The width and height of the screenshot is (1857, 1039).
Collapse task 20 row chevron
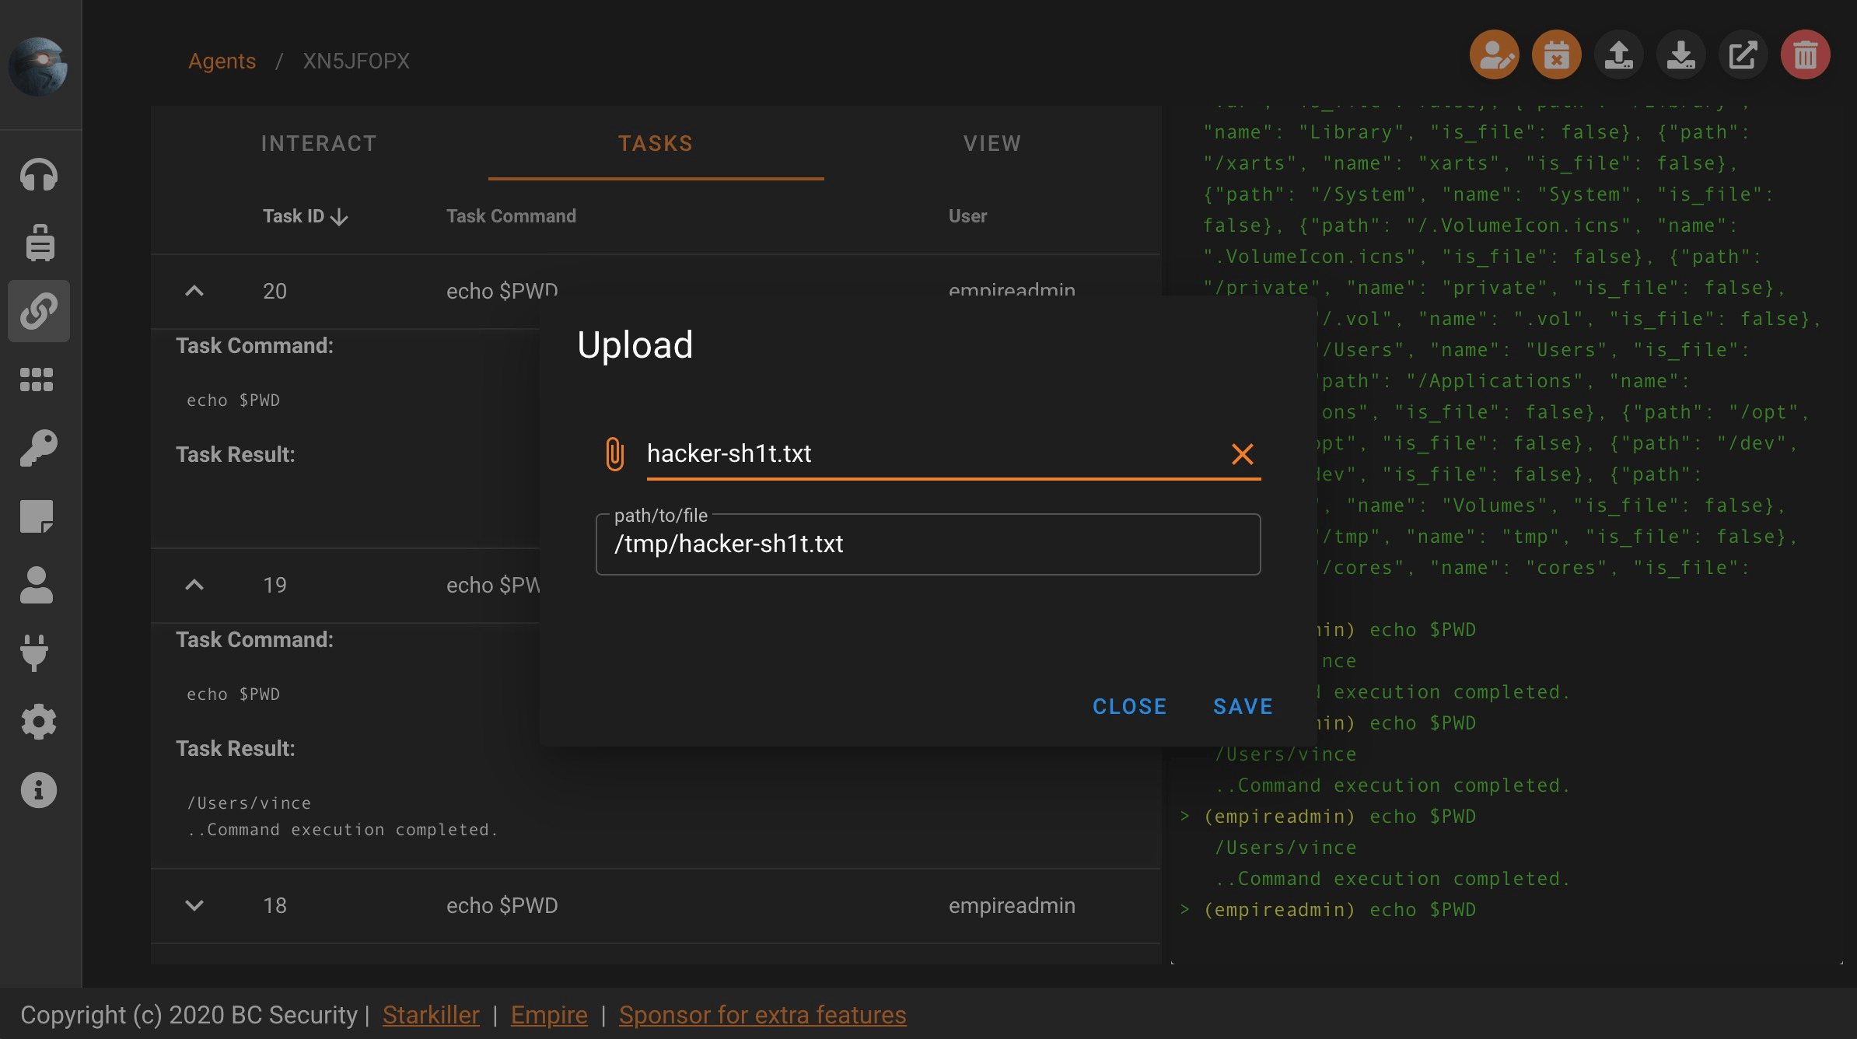194,291
